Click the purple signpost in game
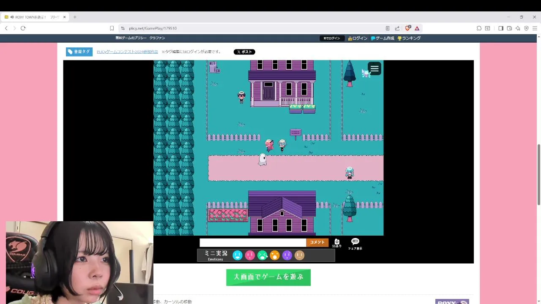 [295, 134]
